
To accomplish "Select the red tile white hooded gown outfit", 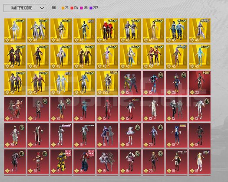I will click(154, 109).
